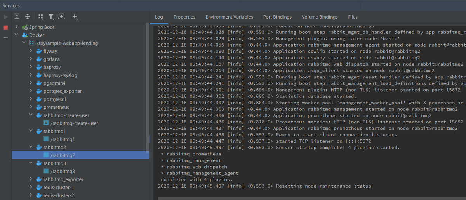Click the rabbitmq2 service icon

[38, 147]
